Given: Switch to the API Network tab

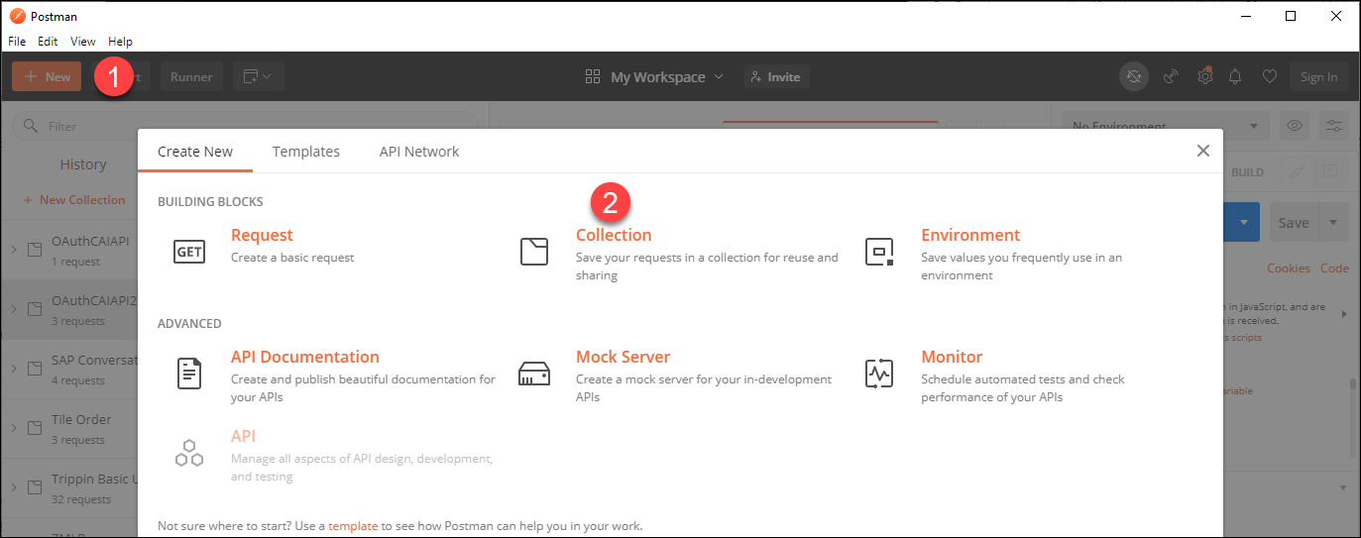Looking at the screenshot, I should pyautogui.click(x=418, y=152).
